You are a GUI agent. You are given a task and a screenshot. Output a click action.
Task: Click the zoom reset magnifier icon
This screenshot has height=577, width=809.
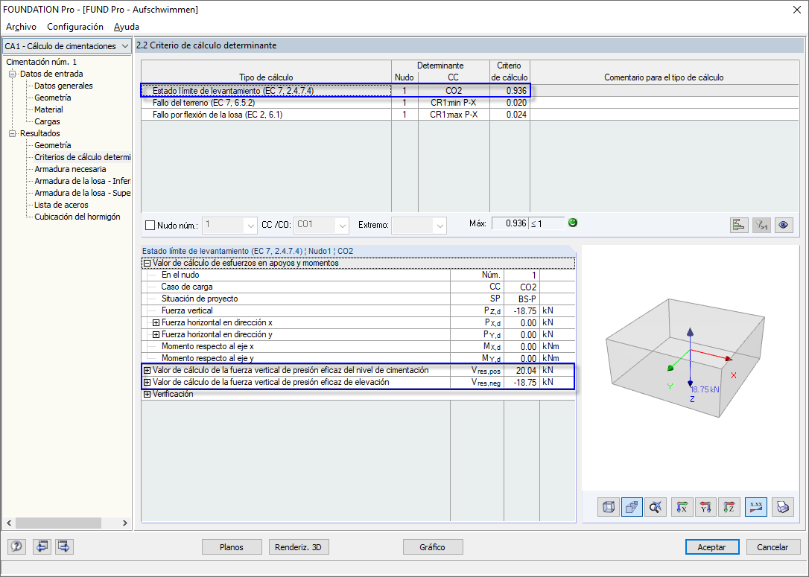click(656, 508)
